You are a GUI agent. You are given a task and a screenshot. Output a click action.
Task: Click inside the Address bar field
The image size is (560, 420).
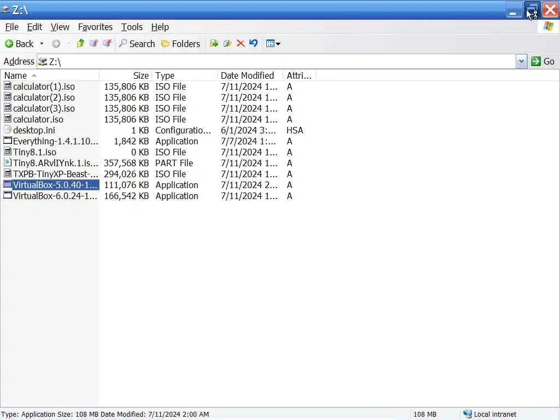click(276, 61)
